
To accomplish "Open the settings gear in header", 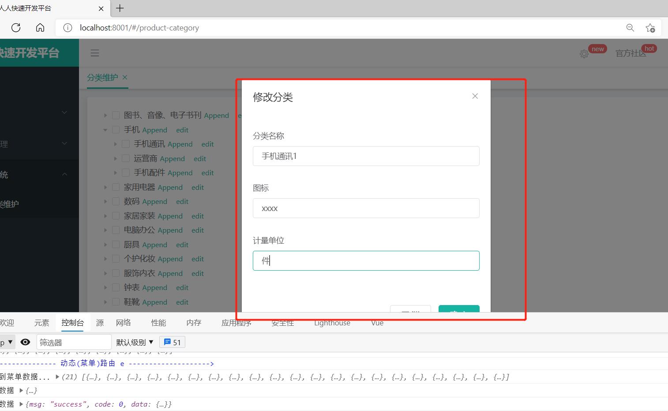I will 584,54.
